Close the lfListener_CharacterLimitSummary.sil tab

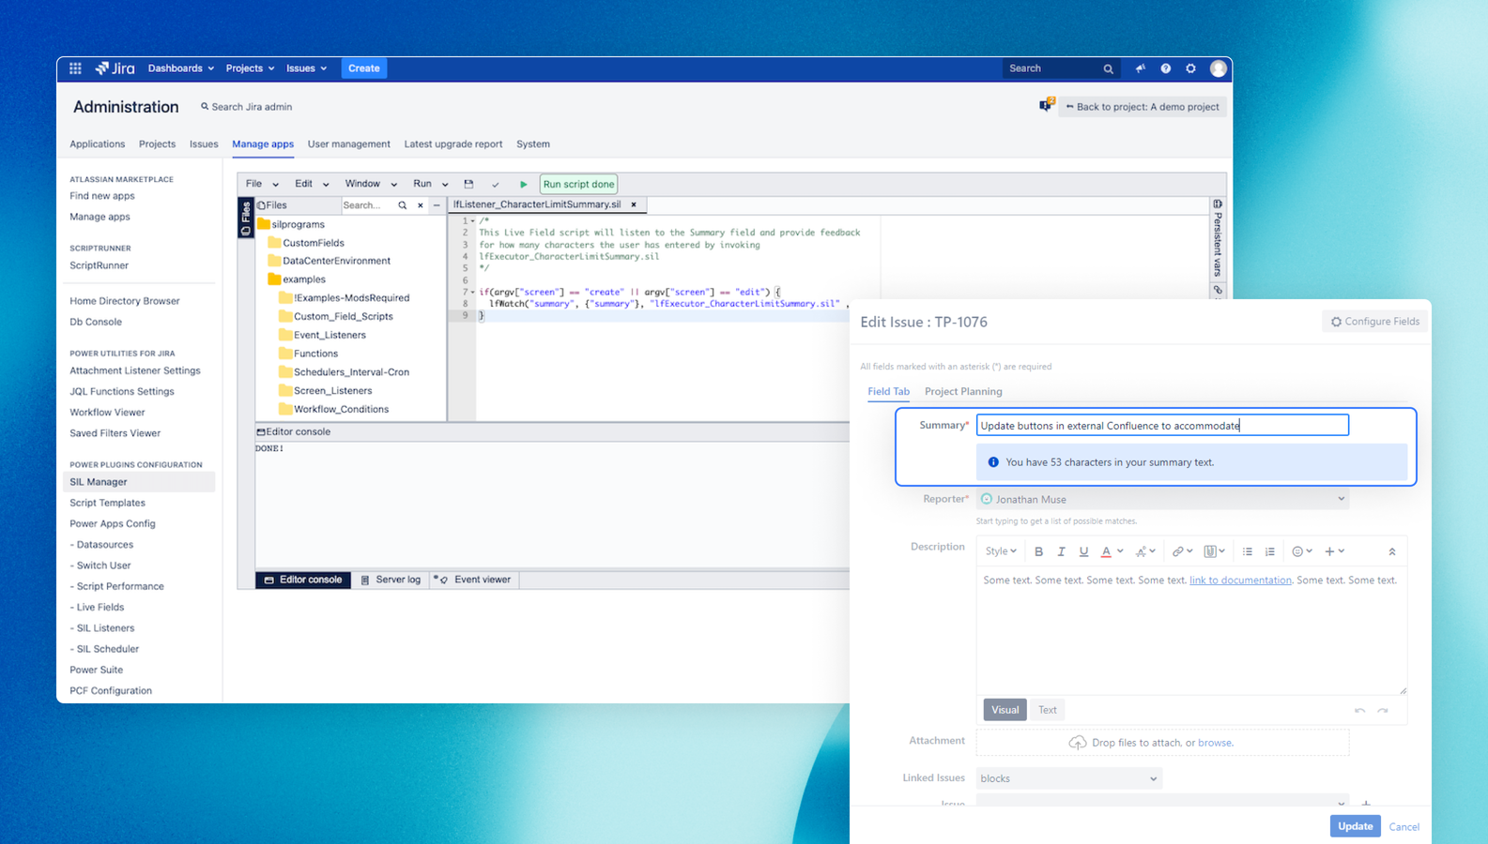(x=634, y=204)
